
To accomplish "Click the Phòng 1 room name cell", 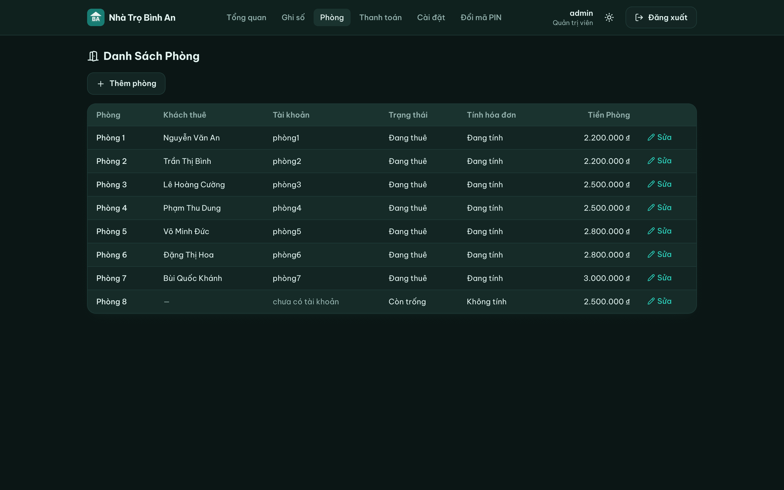I will (x=111, y=138).
